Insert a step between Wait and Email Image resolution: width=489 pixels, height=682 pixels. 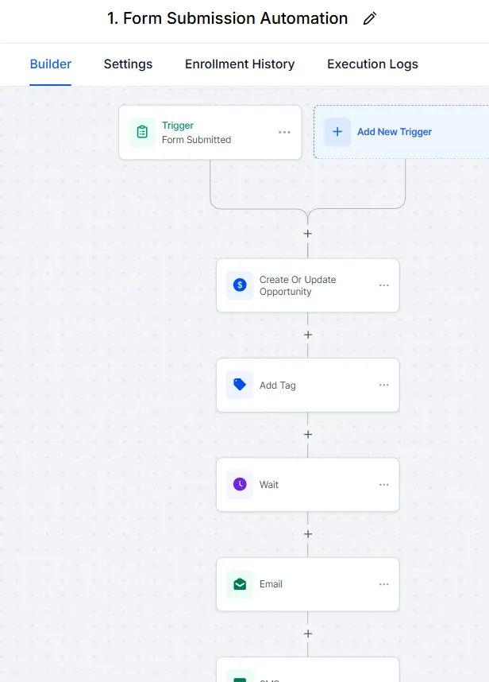(308, 534)
